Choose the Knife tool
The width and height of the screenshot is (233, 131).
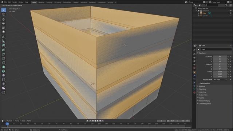pos(4,63)
